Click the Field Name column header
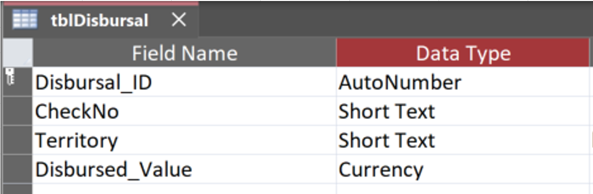This screenshot has width=593, height=194. 184,53
